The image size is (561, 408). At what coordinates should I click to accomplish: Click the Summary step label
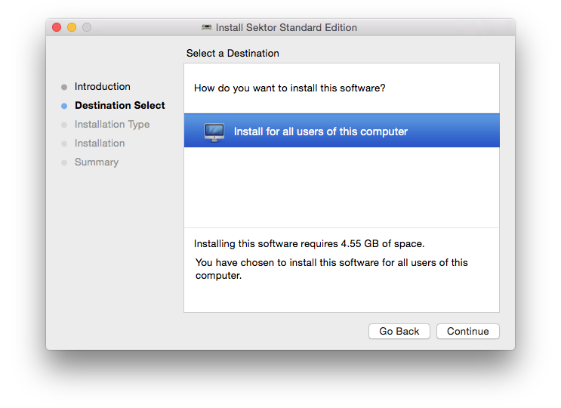[97, 162]
